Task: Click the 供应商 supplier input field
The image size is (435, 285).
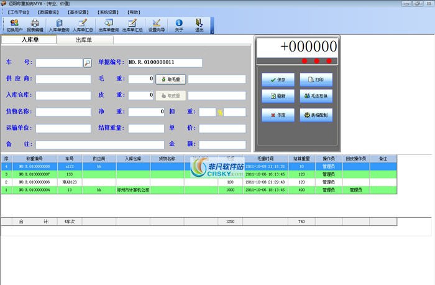Action: pyautogui.click(x=63, y=79)
